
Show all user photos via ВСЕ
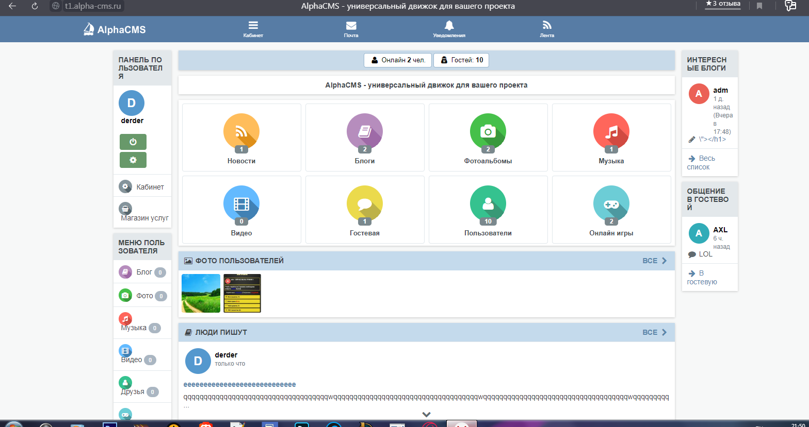pyautogui.click(x=654, y=261)
